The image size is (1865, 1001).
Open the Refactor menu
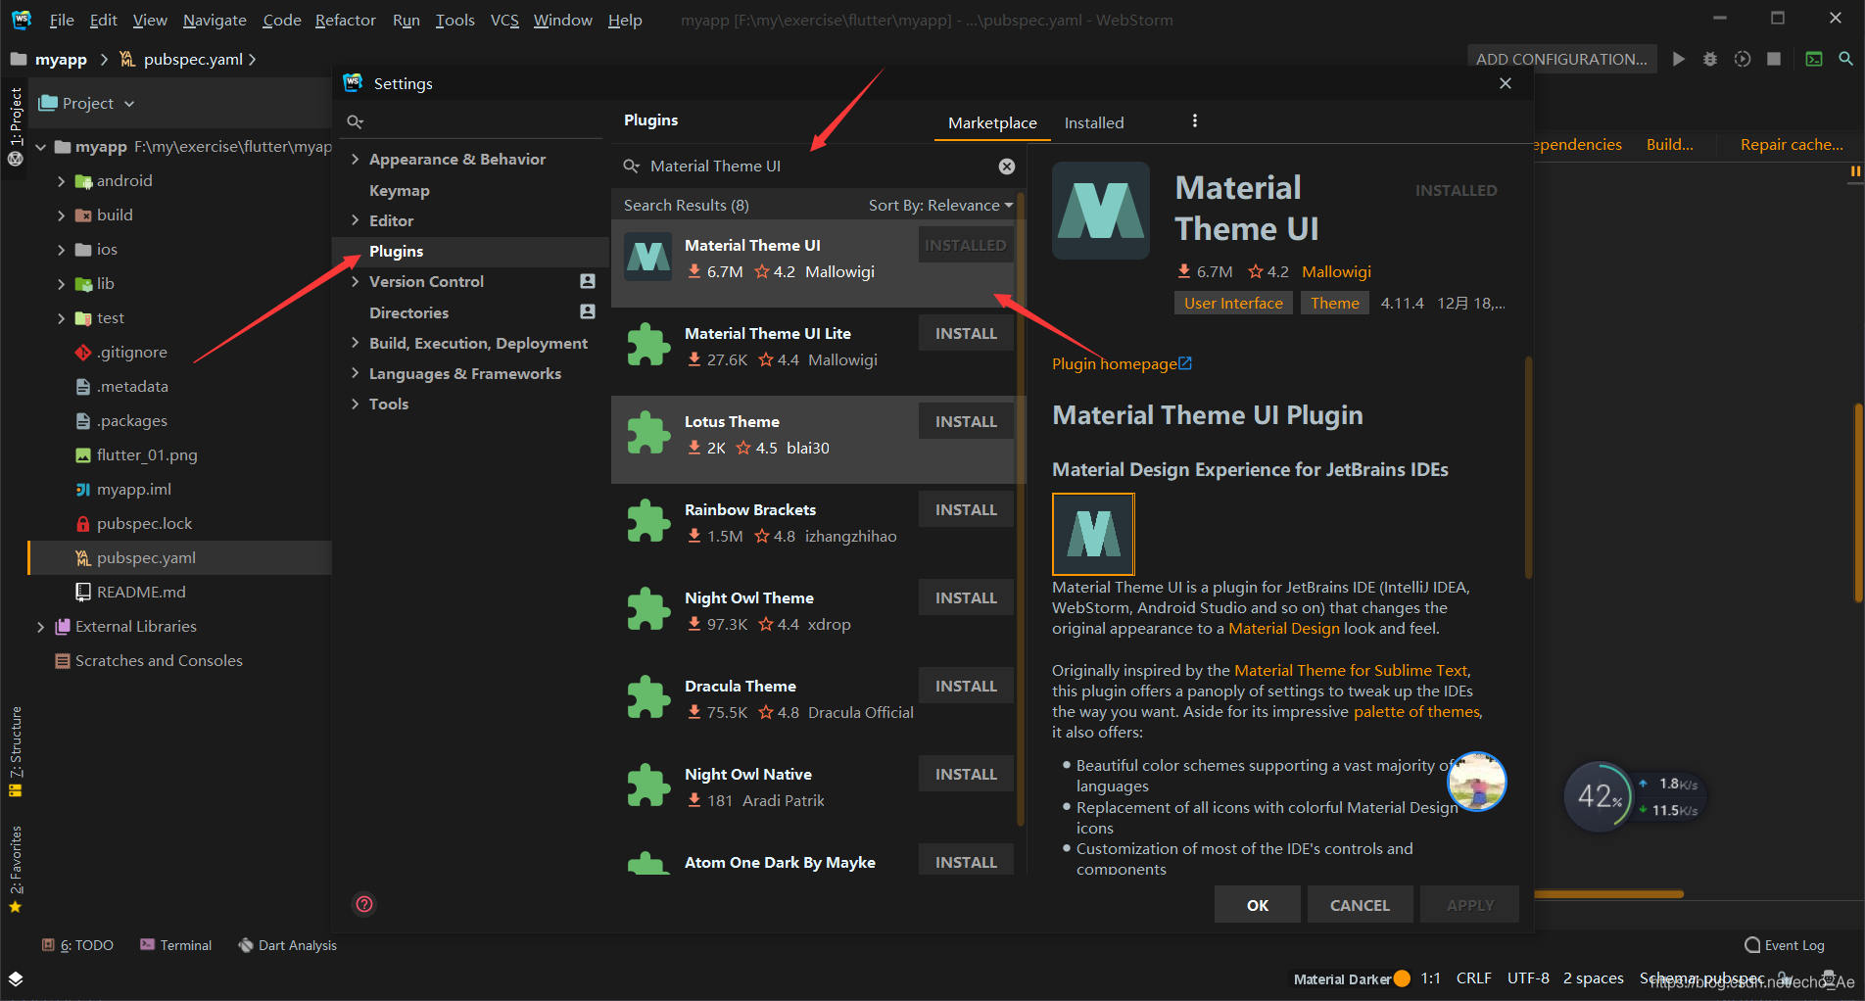point(345,20)
